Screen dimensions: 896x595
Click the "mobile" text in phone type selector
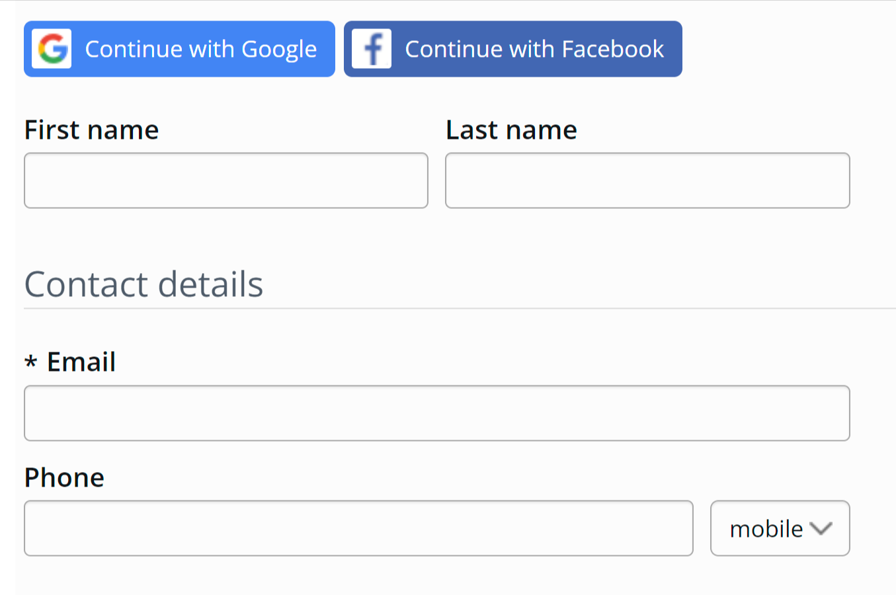pos(766,529)
